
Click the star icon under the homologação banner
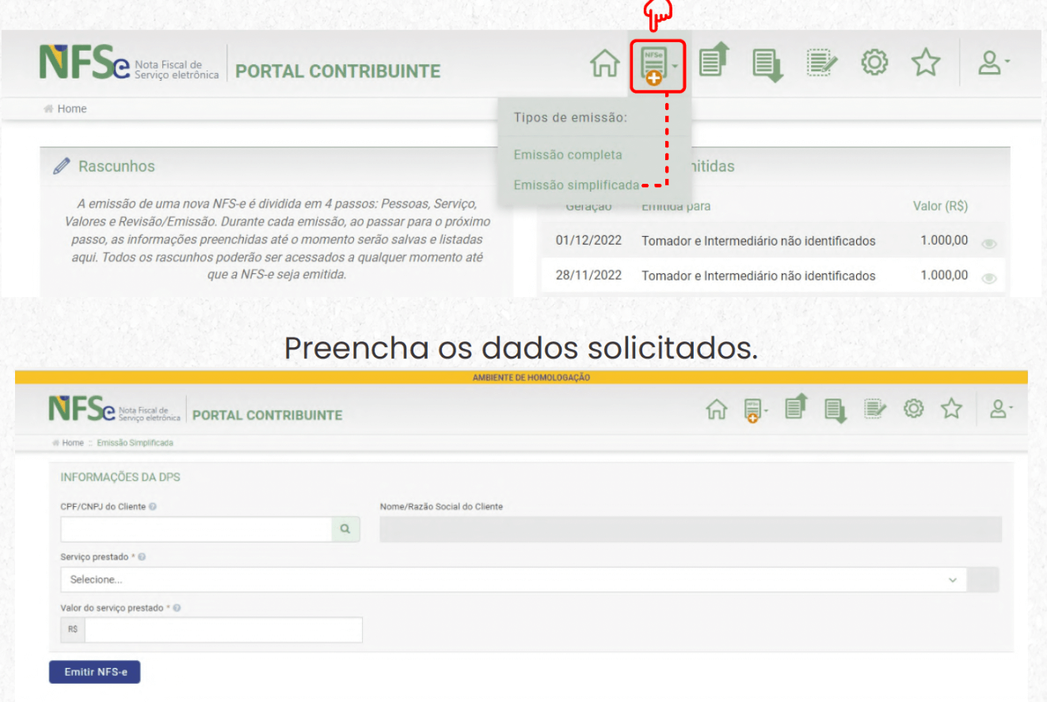point(953,410)
